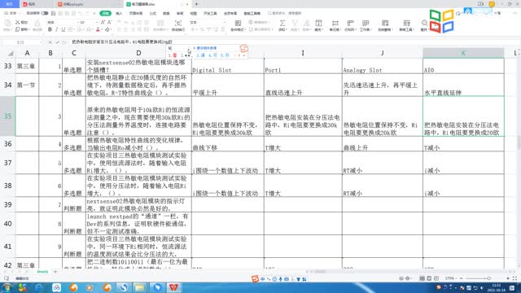Apply Italic formatting to the cell
Image resolution: width=521 pixels, height=293 pixels.
point(56,29)
